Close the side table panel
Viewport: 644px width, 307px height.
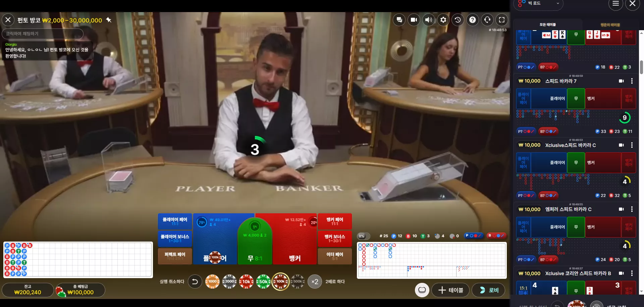point(632,4)
